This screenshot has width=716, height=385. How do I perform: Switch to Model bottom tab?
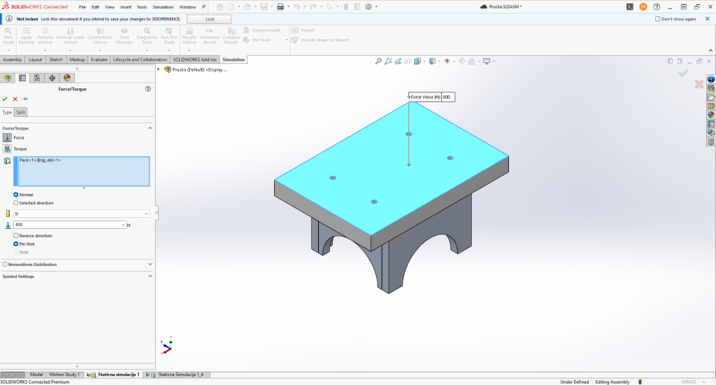click(x=36, y=374)
